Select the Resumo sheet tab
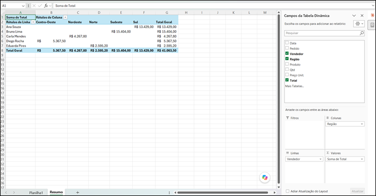Screen dimensions: 376x196 coord(56,192)
